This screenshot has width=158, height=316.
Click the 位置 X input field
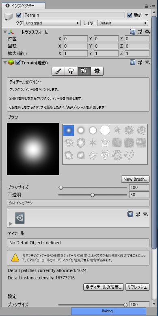pos(75,39)
